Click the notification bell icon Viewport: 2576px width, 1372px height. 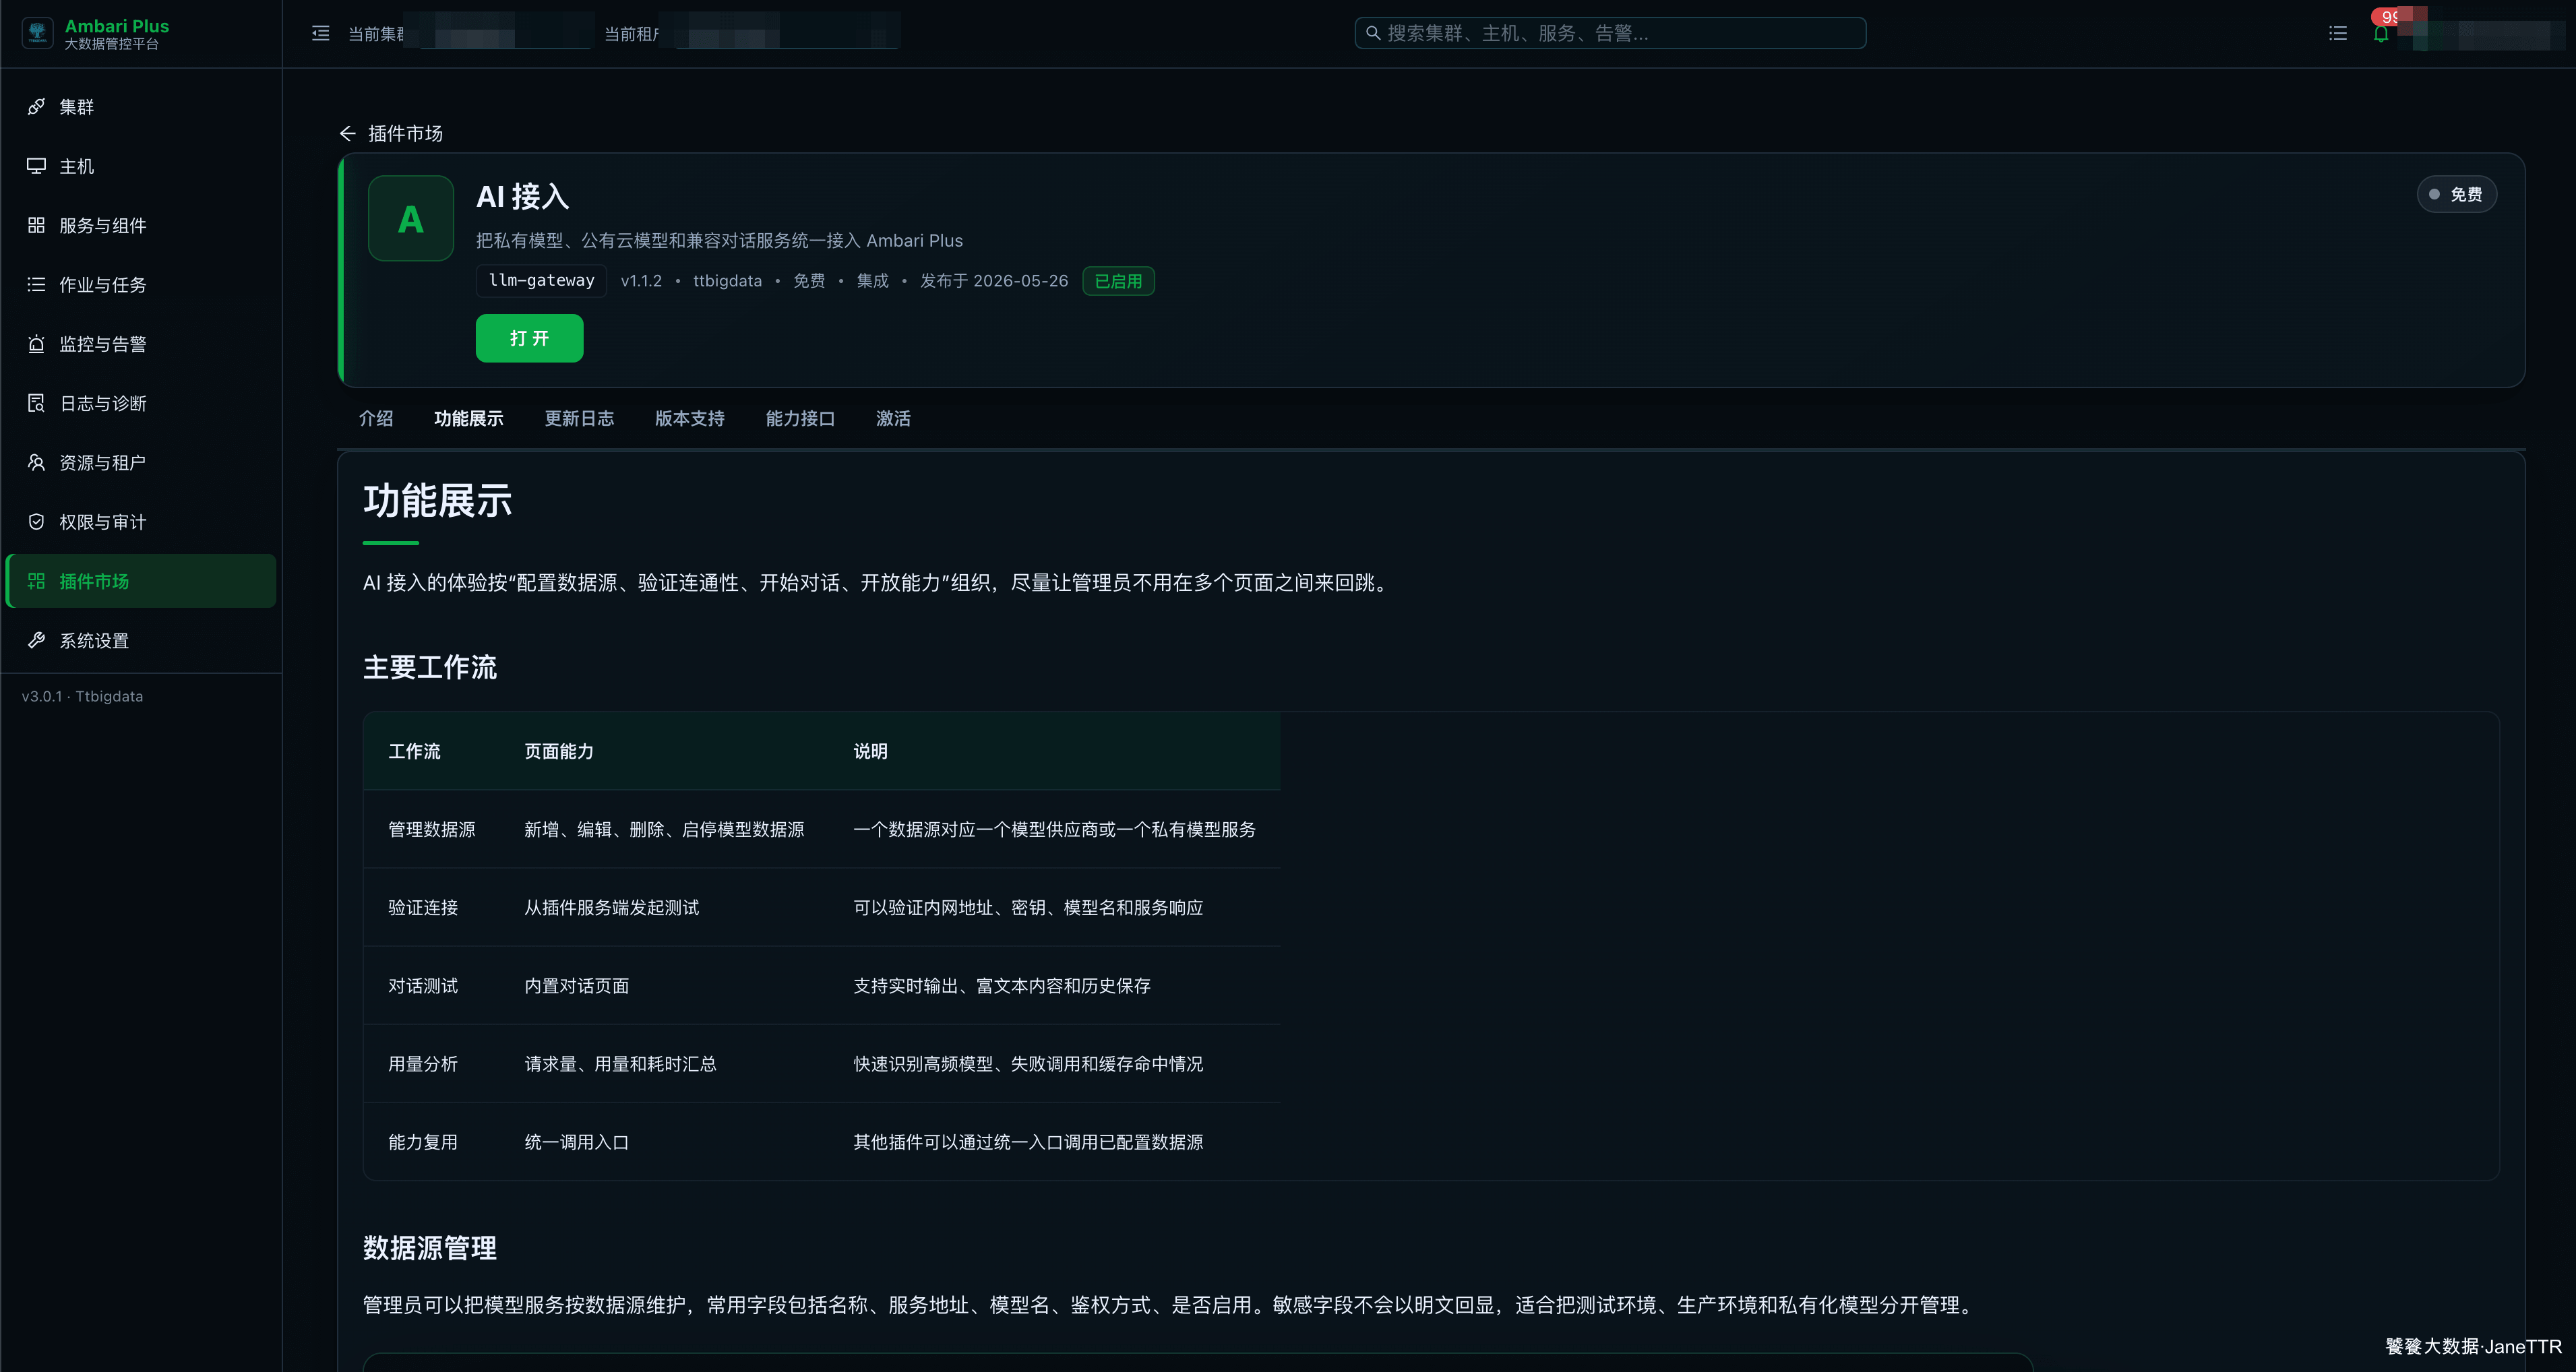[x=2381, y=34]
